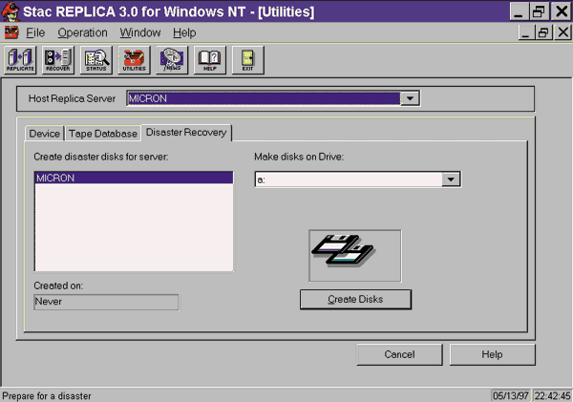Open the News toolbar icon
Viewport: 573px width, 402px height.
172,59
